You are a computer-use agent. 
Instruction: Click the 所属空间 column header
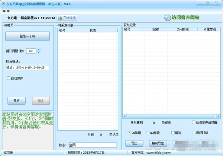[x=209, y=29]
